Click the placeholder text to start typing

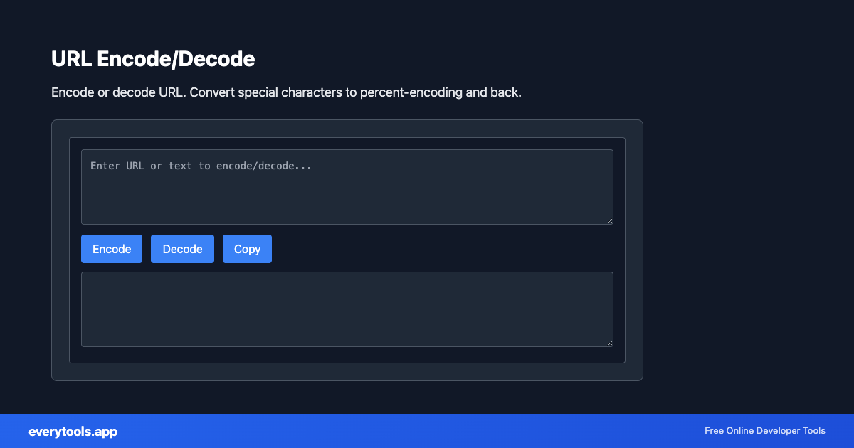coord(201,165)
